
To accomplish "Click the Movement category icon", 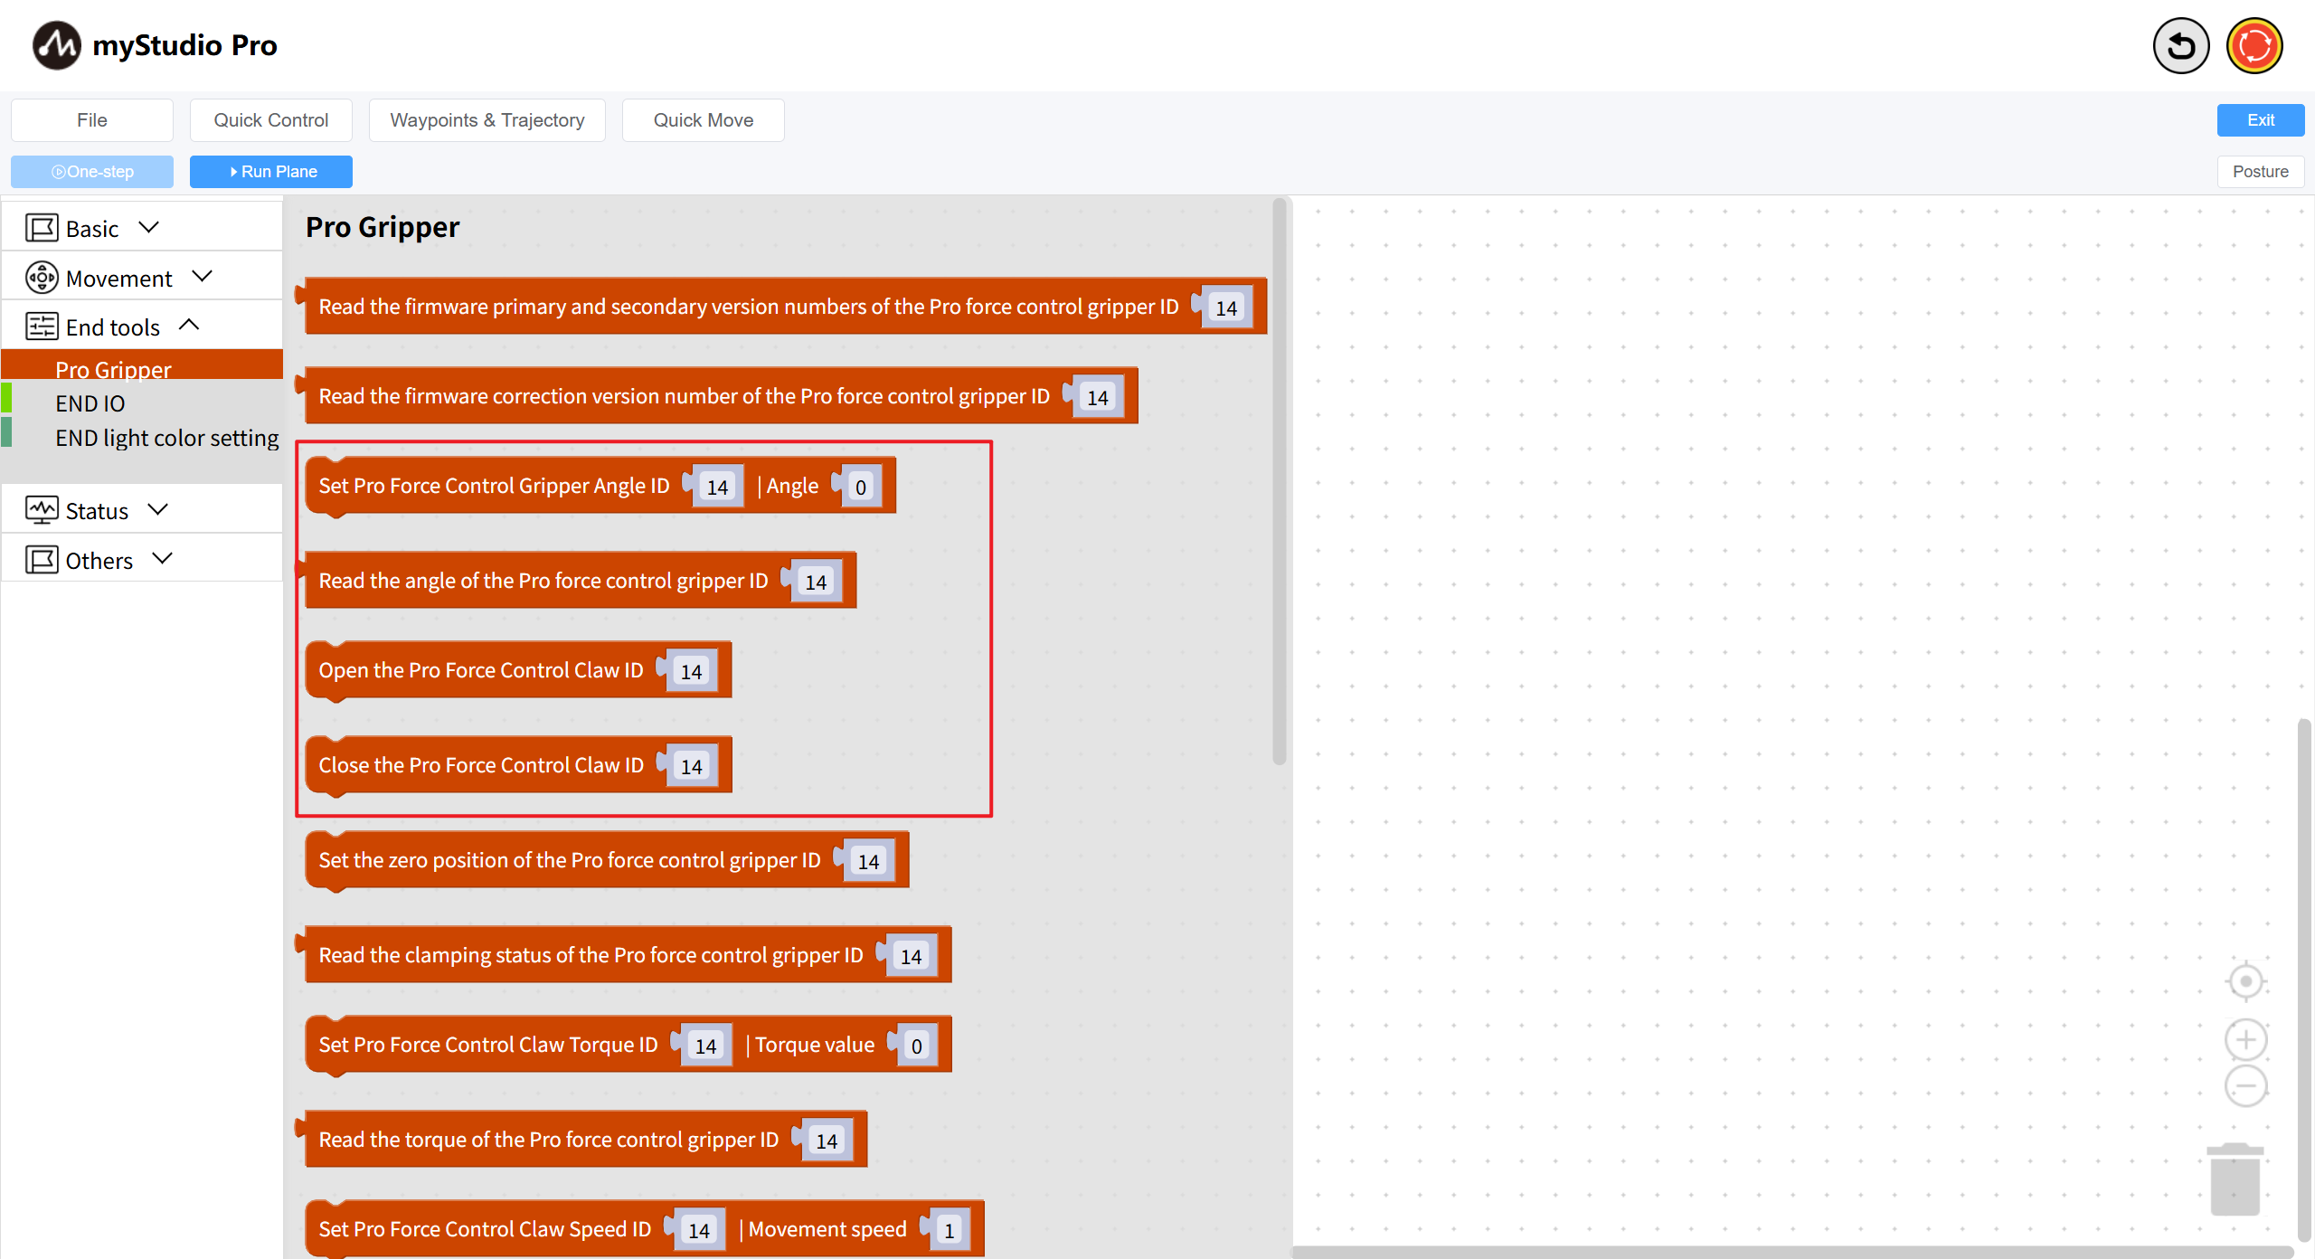I will (x=42, y=278).
